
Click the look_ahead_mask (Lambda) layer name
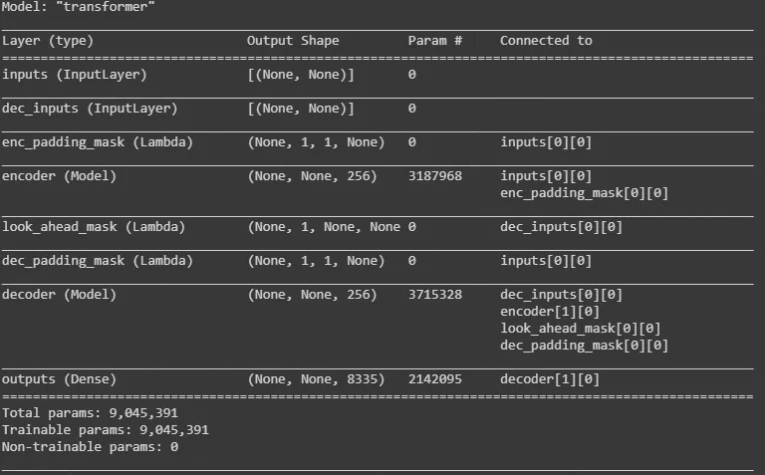point(94,227)
